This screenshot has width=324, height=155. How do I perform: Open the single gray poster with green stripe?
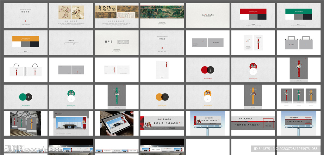pos(116,96)
